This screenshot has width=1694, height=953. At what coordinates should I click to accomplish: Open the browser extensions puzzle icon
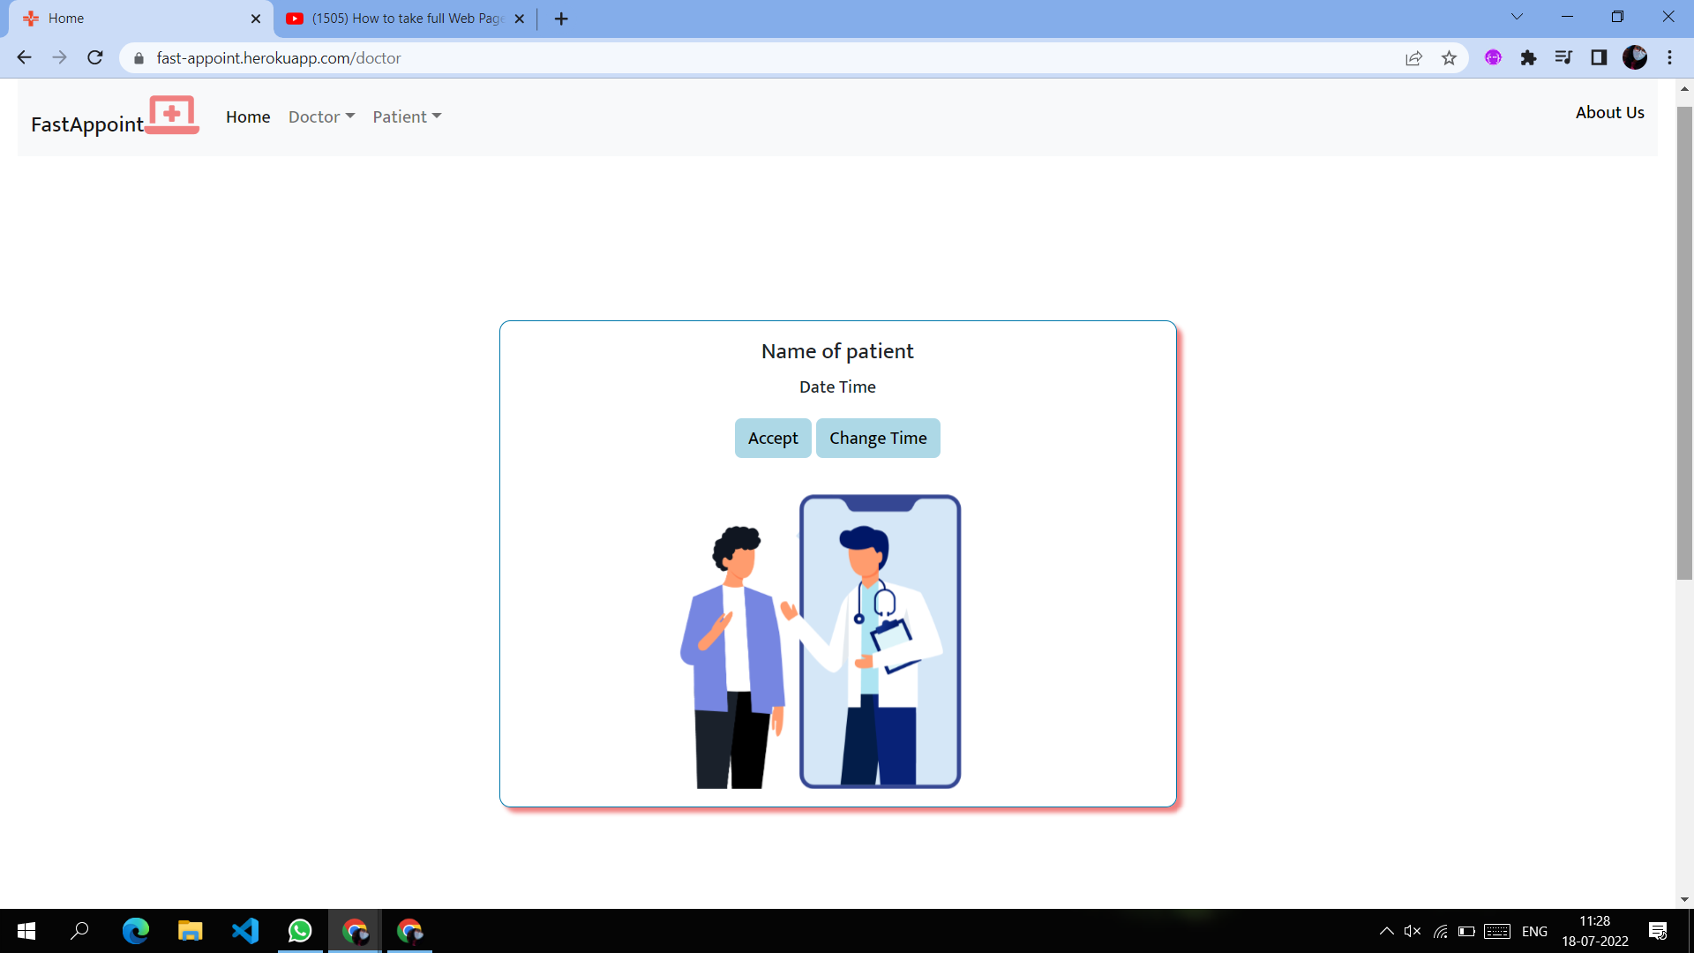tap(1529, 57)
